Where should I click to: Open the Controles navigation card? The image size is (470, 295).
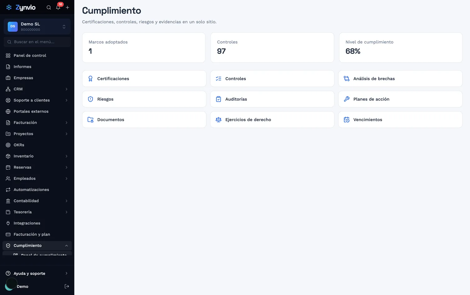272,79
